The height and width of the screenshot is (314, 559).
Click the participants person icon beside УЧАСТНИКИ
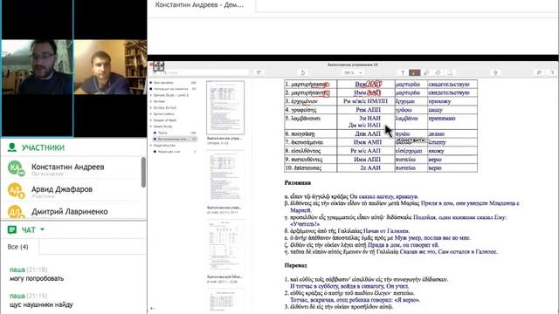click(12, 147)
